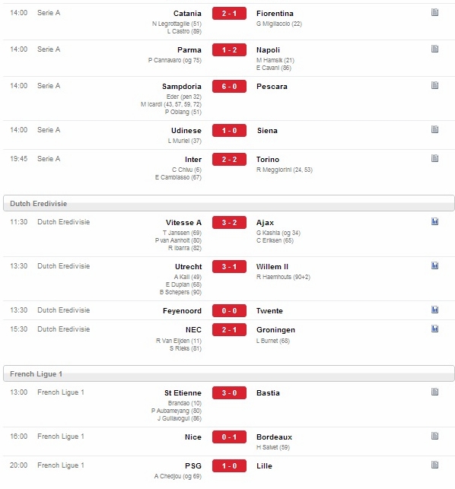455x489 pixels.
Task: Click the PSG team name
Action: (193, 466)
